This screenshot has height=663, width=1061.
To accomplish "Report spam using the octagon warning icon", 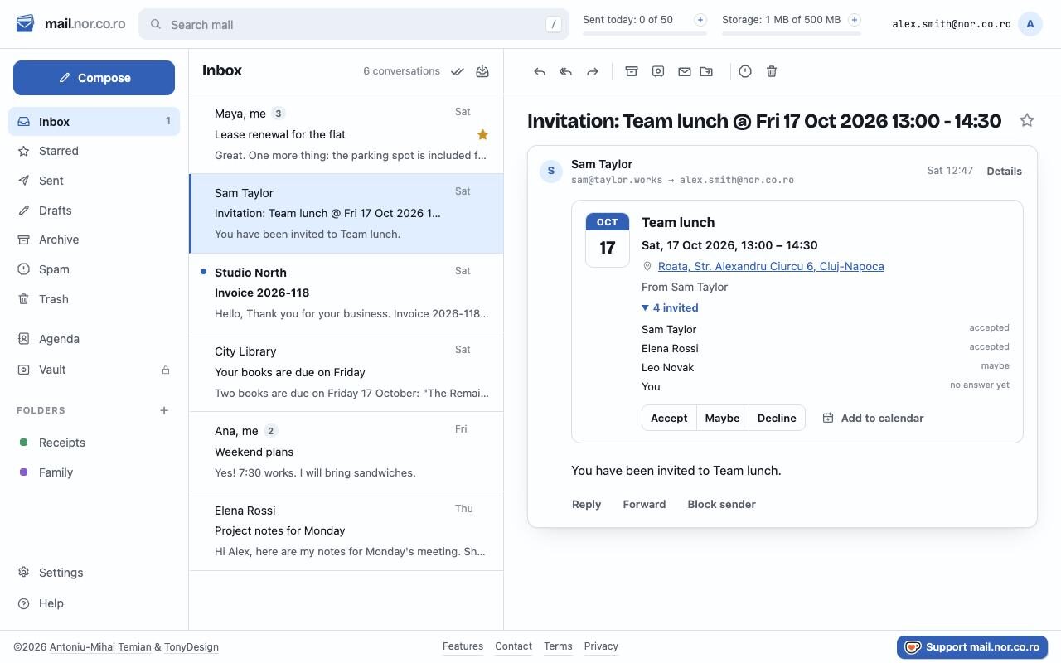I will tap(745, 71).
